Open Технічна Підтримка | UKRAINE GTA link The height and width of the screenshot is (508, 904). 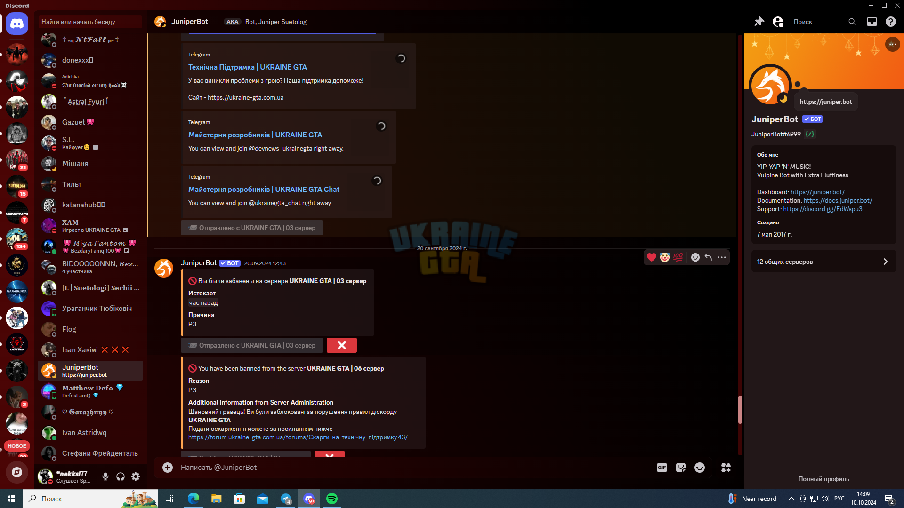coord(248,67)
